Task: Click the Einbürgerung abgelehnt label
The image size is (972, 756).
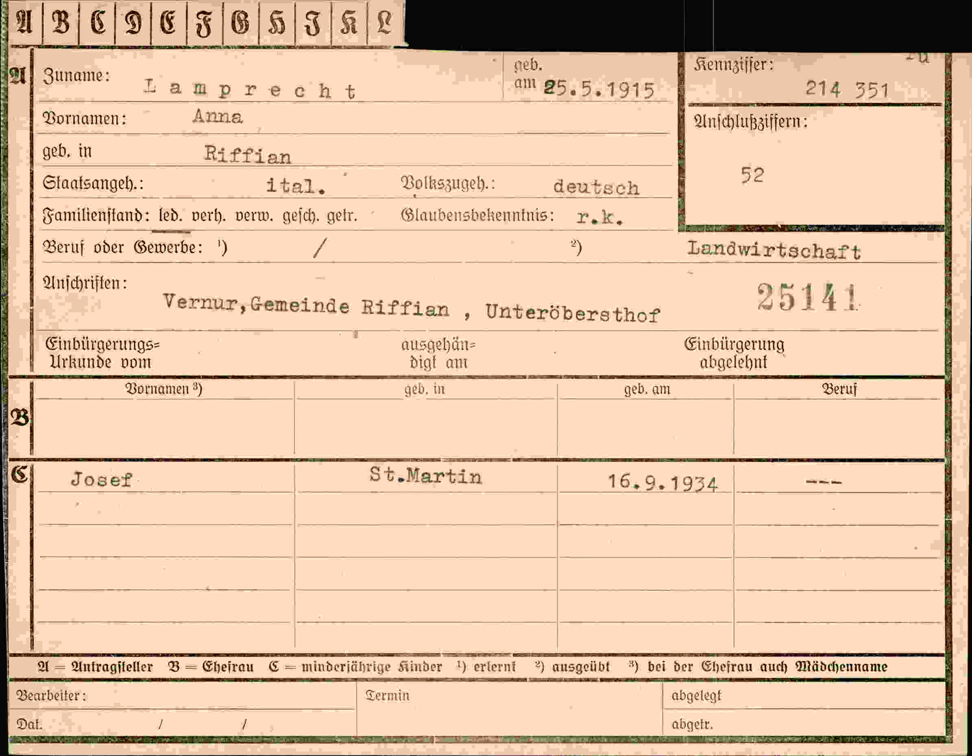Action: tap(734, 354)
